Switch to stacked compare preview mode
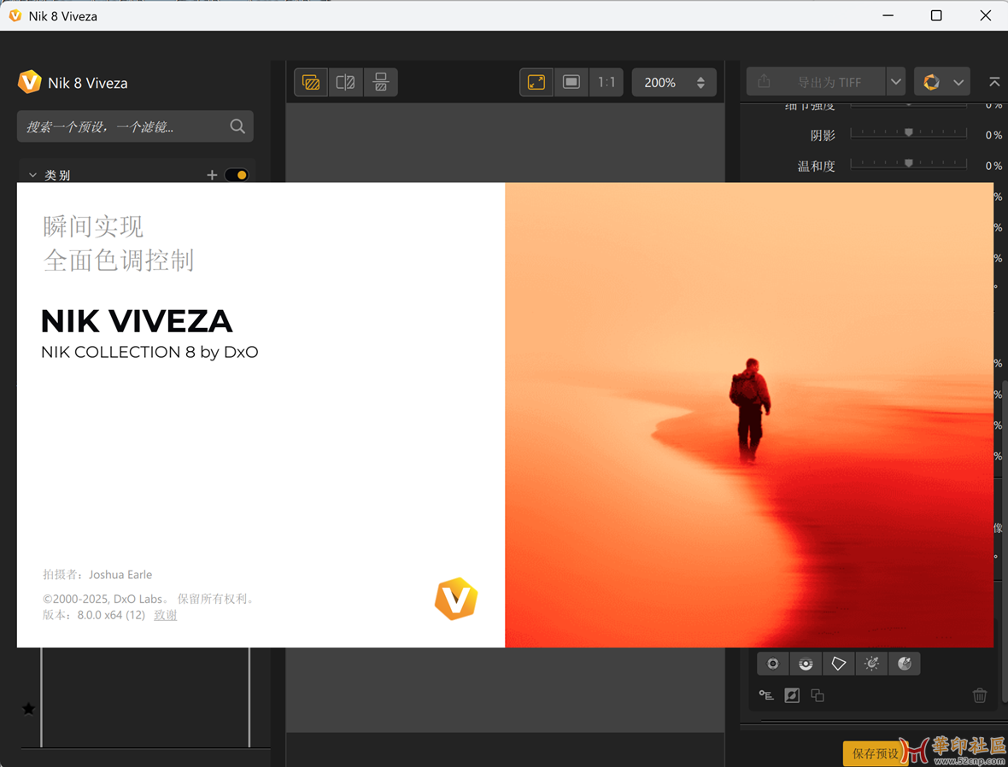The height and width of the screenshot is (767, 1008). tap(381, 82)
